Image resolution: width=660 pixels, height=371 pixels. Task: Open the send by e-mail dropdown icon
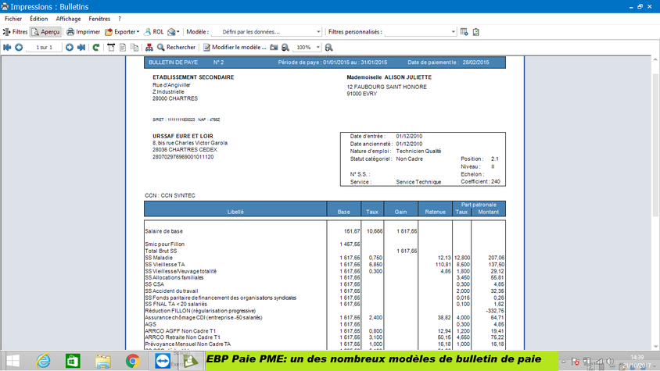pyautogui.click(x=173, y=32)
